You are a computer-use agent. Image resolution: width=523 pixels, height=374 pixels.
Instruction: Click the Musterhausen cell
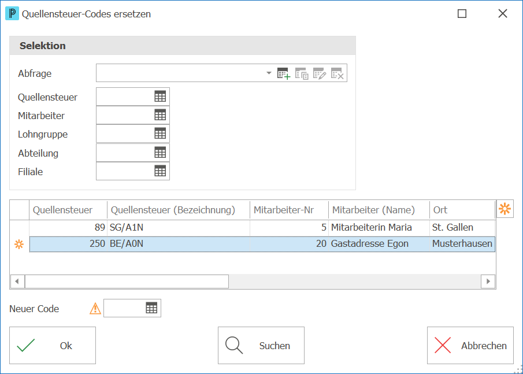[x=462, y=244]
